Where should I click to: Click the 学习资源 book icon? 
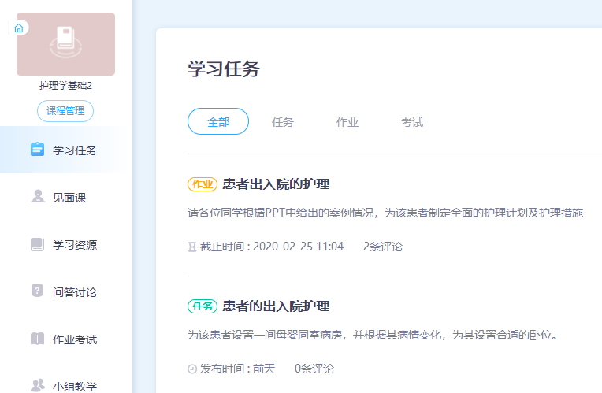click(37, 244)
